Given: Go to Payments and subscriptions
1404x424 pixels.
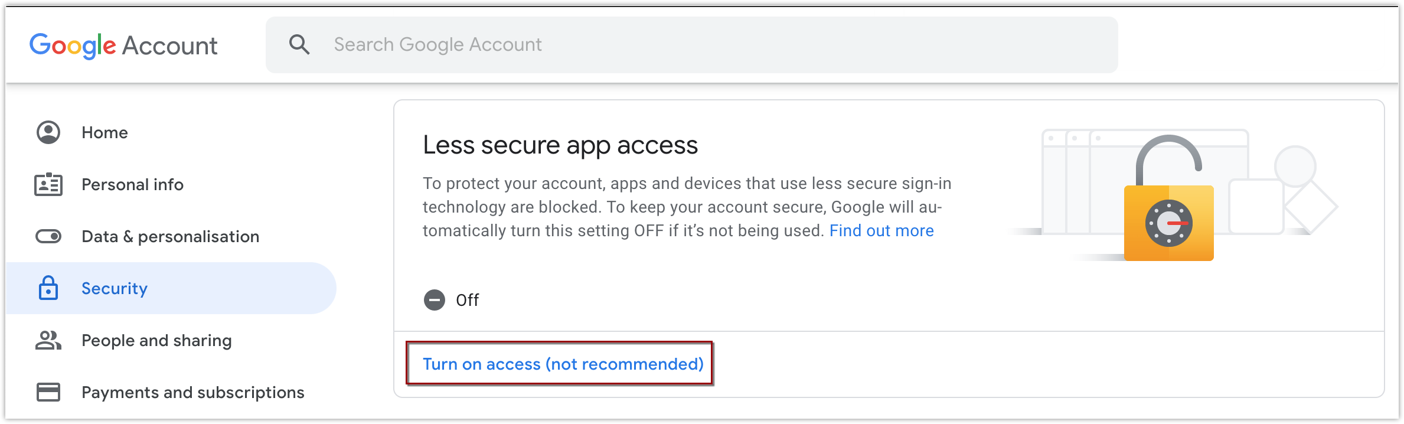Looking at the screenshot, I should (192, 393).
